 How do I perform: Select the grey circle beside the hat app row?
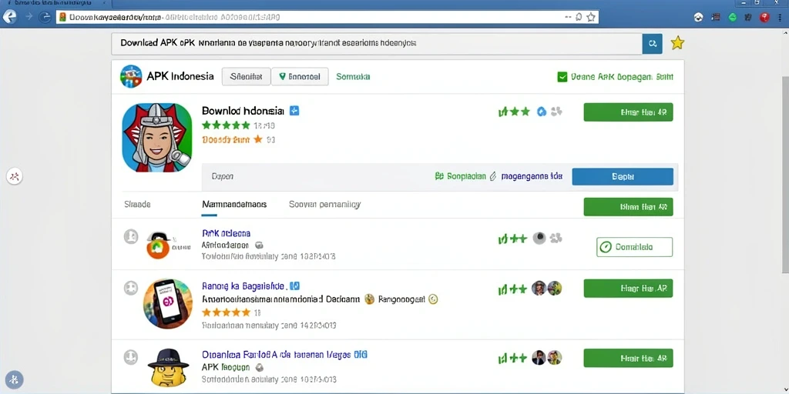point(131,357)
